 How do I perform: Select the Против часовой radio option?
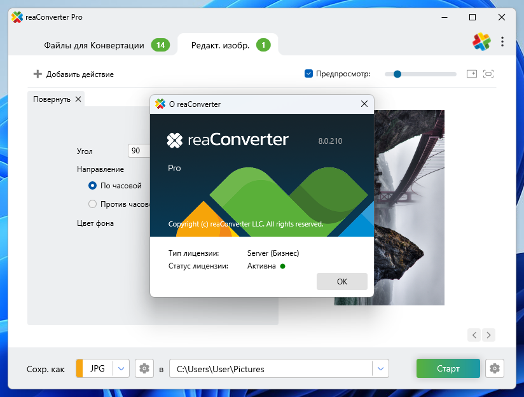point(93,204)
